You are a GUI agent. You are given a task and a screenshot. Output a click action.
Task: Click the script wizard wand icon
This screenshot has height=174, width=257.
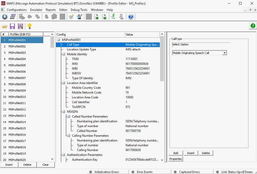(79, 17)
